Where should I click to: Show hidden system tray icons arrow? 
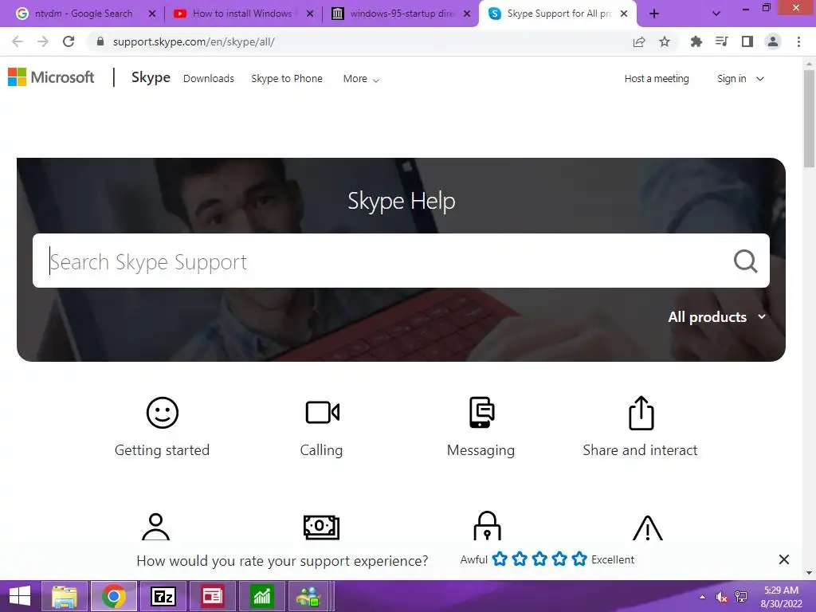[x=703, y=596]
